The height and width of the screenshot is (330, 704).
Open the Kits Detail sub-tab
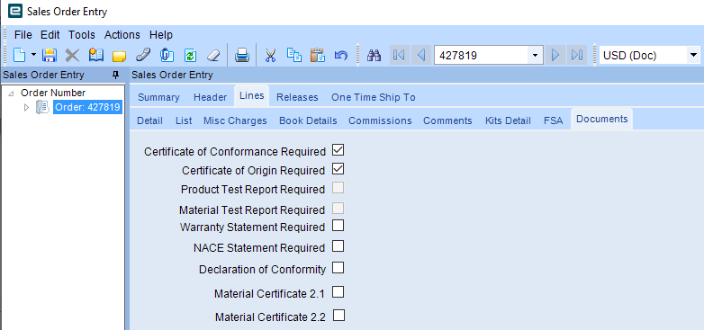tap(508, 120)
